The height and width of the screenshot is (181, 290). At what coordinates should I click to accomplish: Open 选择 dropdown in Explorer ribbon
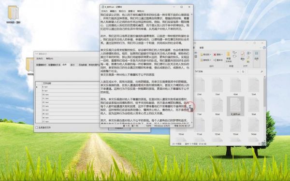tap(256, 56)
